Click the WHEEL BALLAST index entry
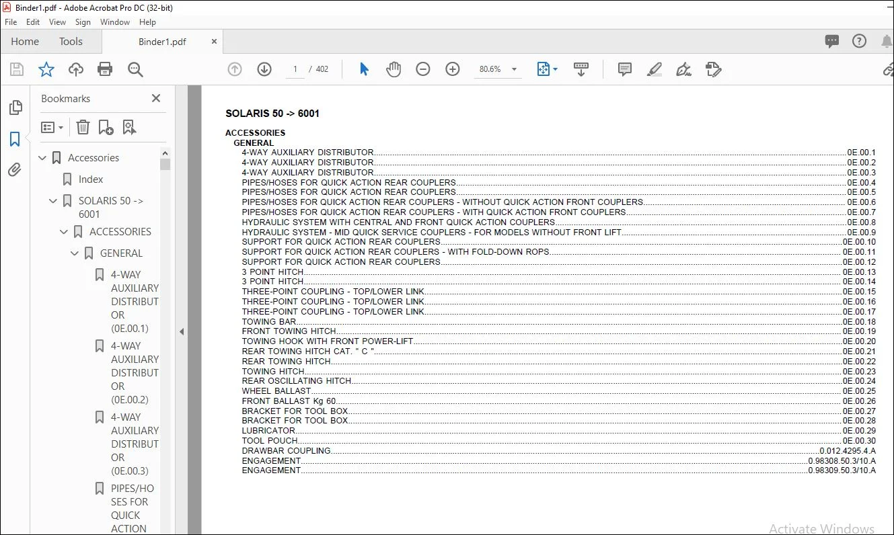The width and height of the screenshot is (894, 535). click(558, 391)
